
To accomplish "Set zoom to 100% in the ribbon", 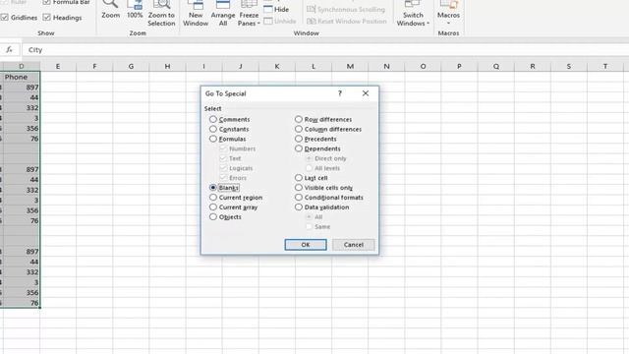I will pos(135,10).
